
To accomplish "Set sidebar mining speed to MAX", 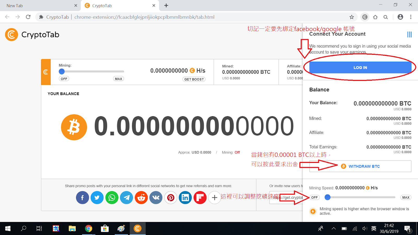I will [x=406, y=197].
